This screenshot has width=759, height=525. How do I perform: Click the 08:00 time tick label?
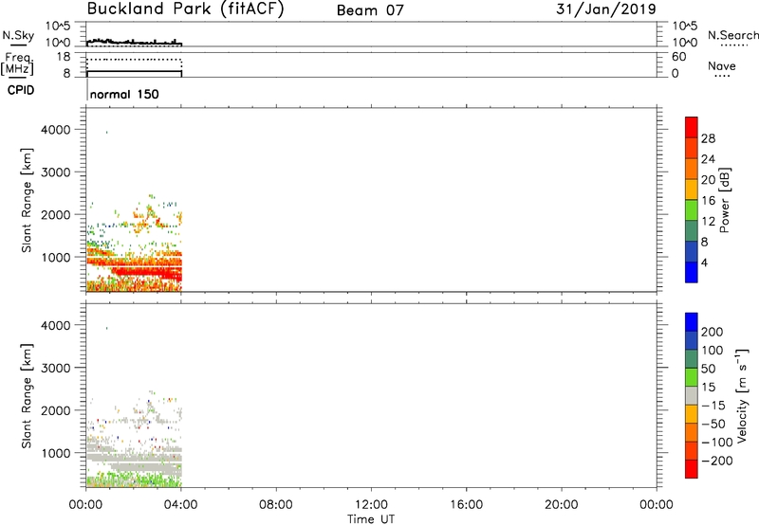click(x=276, y=505)
